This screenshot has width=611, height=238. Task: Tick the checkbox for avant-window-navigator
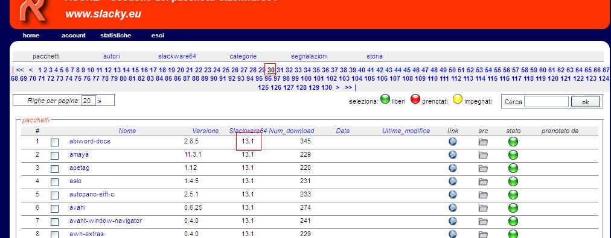(x=54, y=222)
